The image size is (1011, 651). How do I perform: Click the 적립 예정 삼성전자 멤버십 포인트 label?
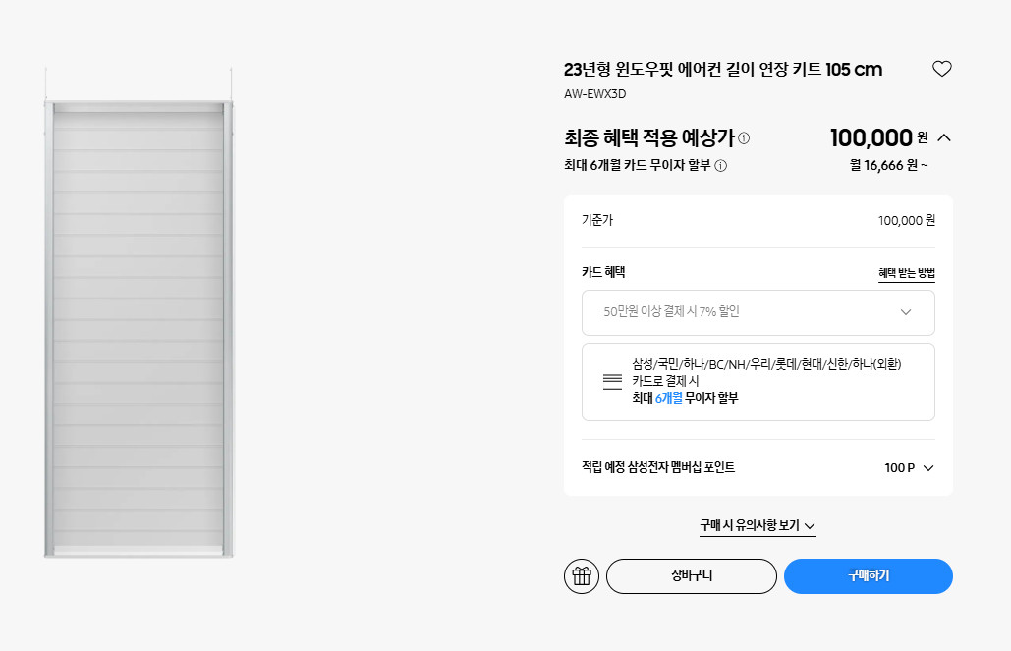[x=657, y=468]
